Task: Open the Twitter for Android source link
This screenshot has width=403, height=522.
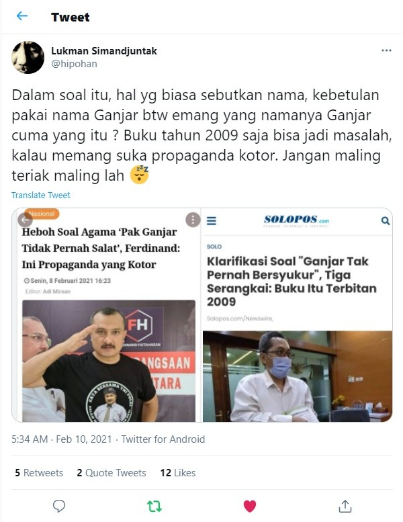Action: [163, 439]
